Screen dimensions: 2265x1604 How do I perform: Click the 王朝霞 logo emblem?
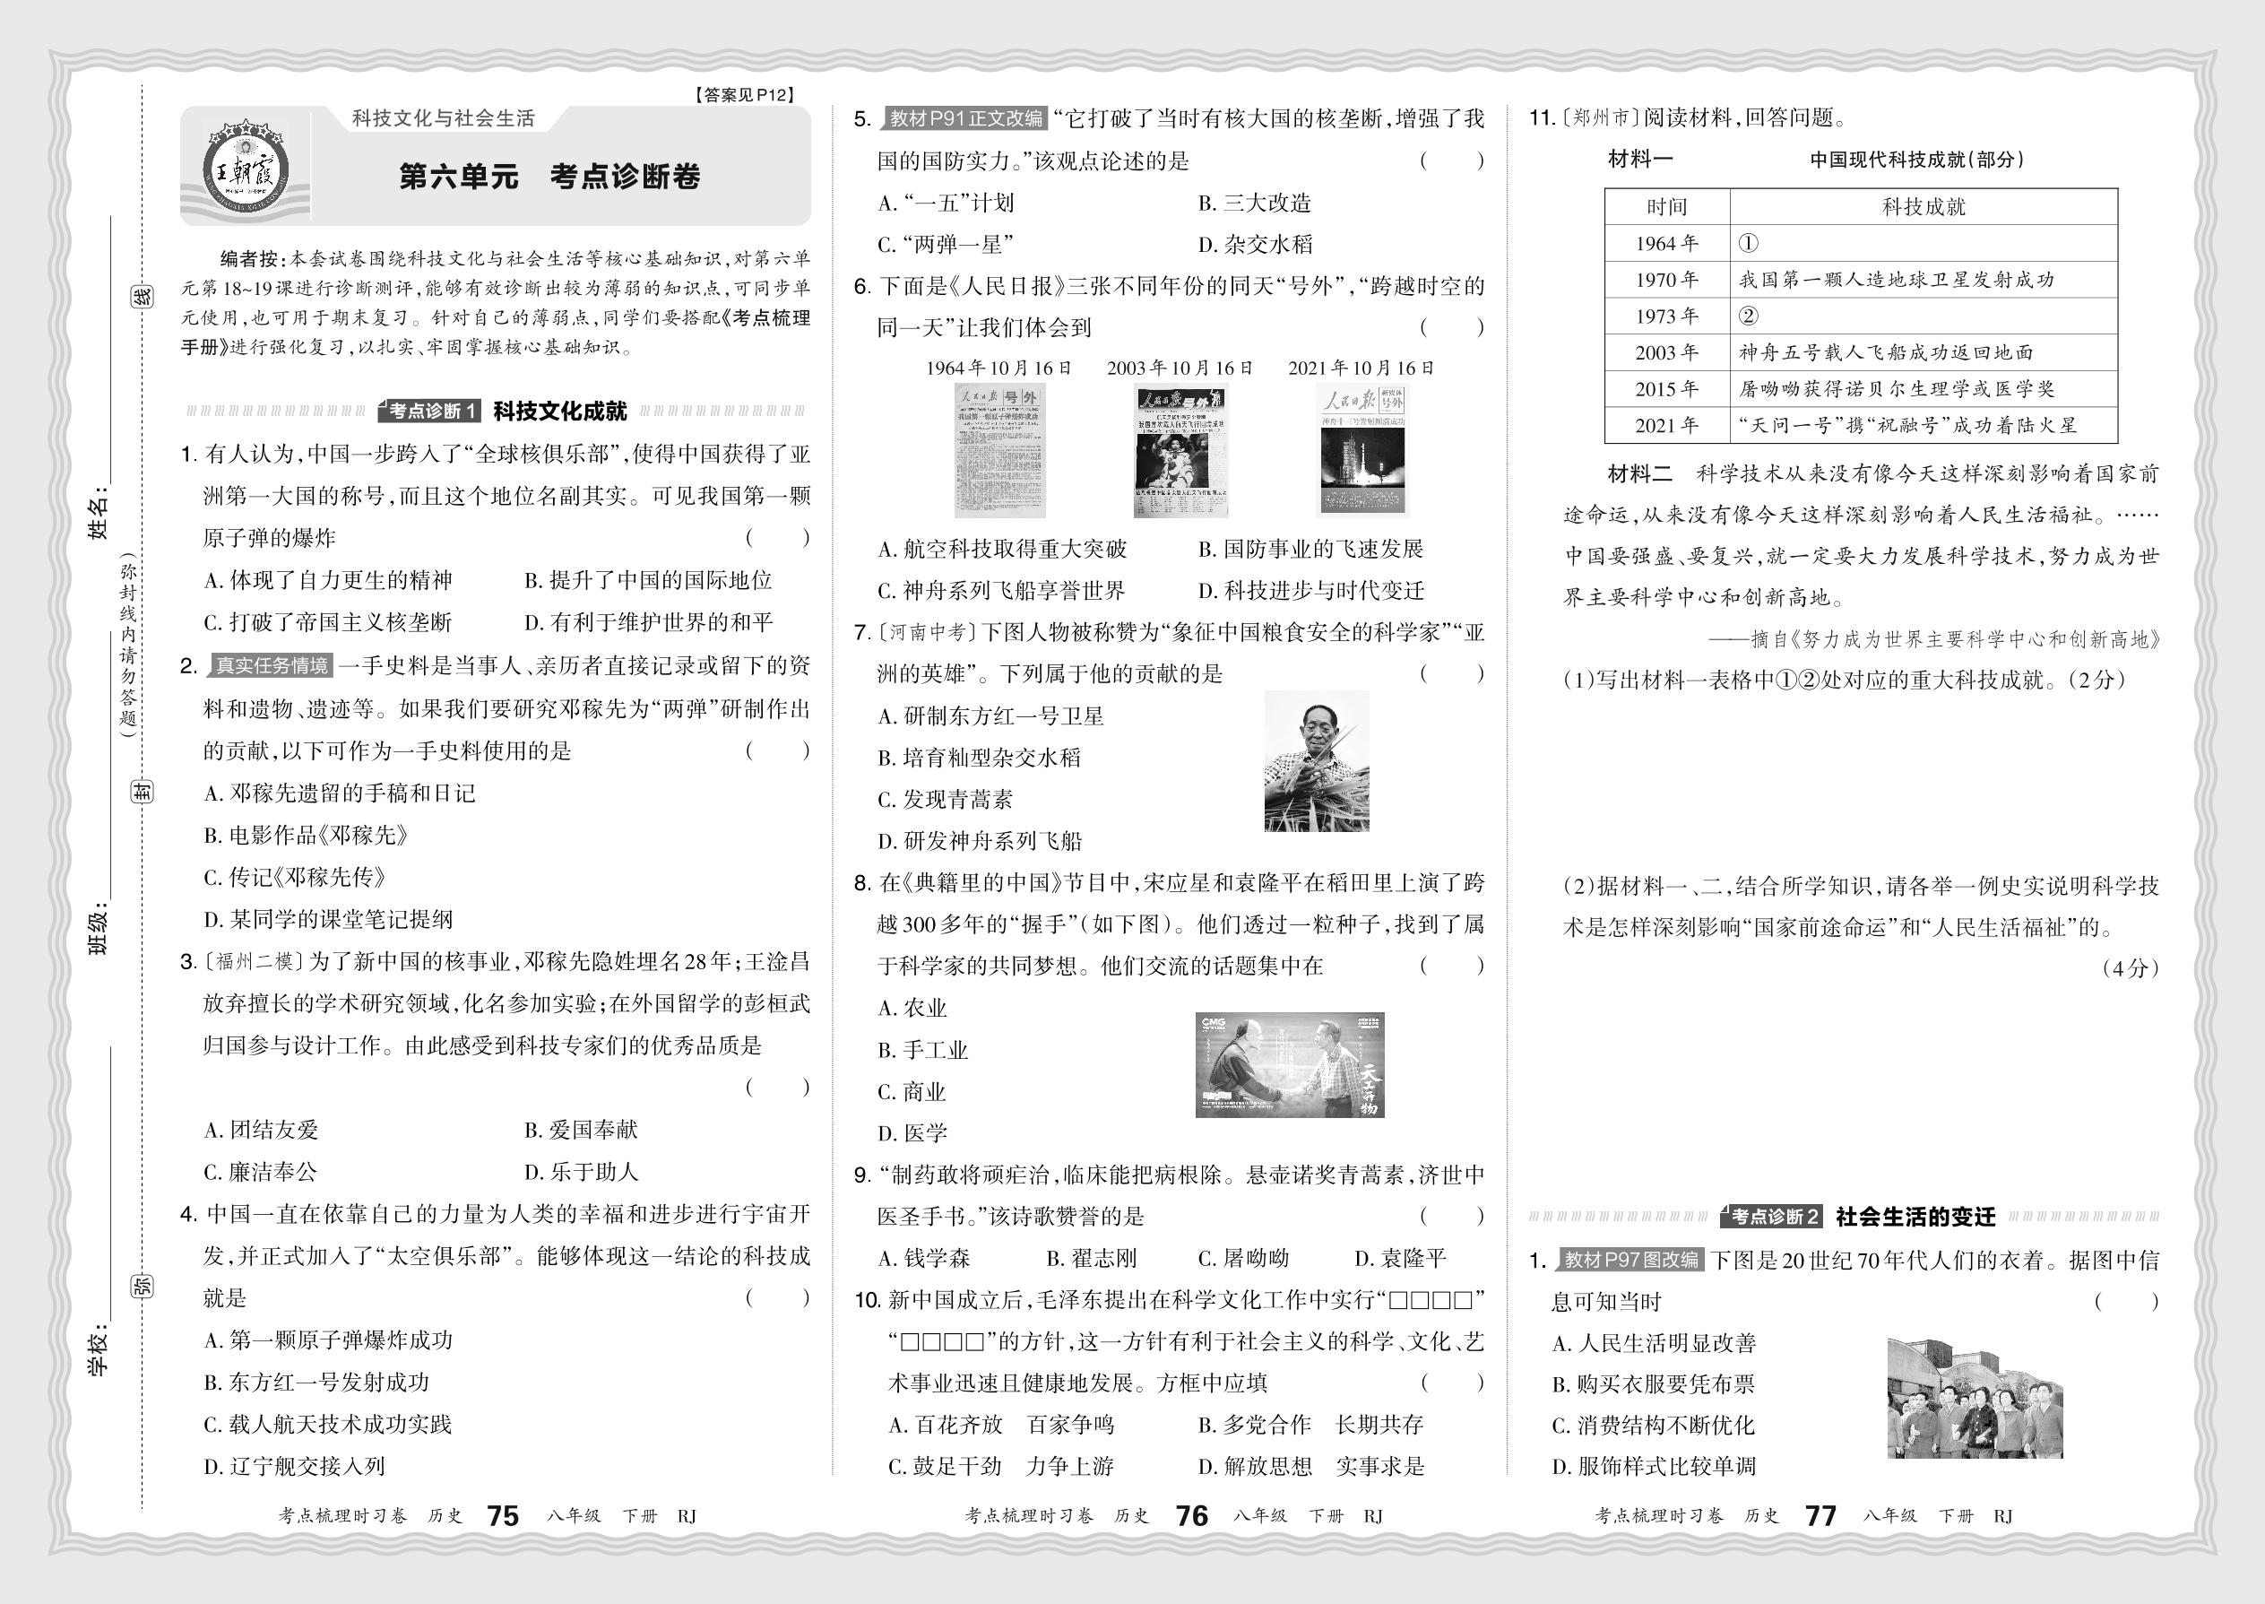245,169
